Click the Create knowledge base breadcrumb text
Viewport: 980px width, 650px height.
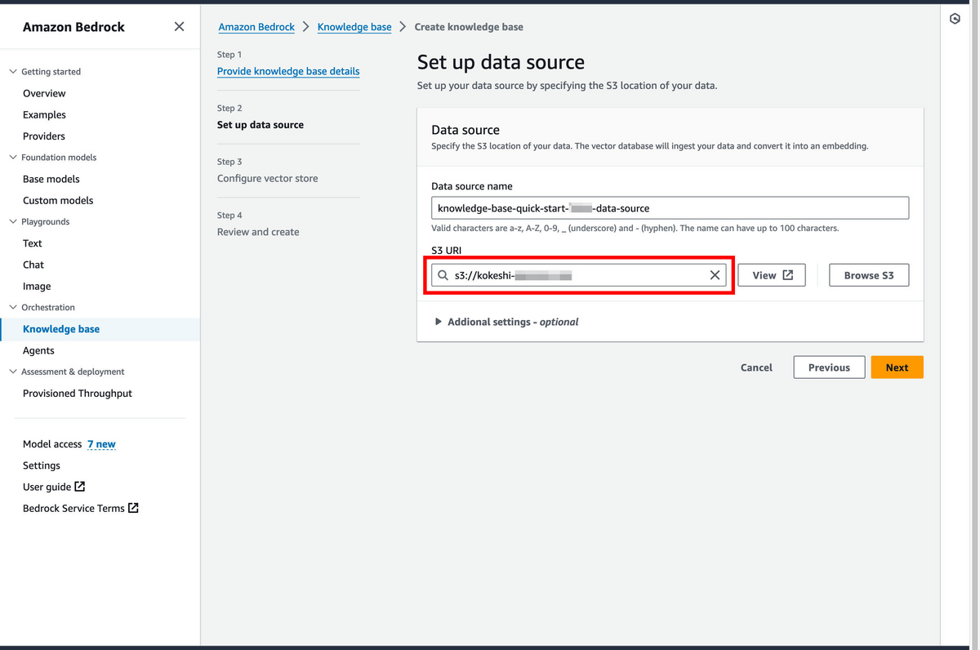coord(469,27)
